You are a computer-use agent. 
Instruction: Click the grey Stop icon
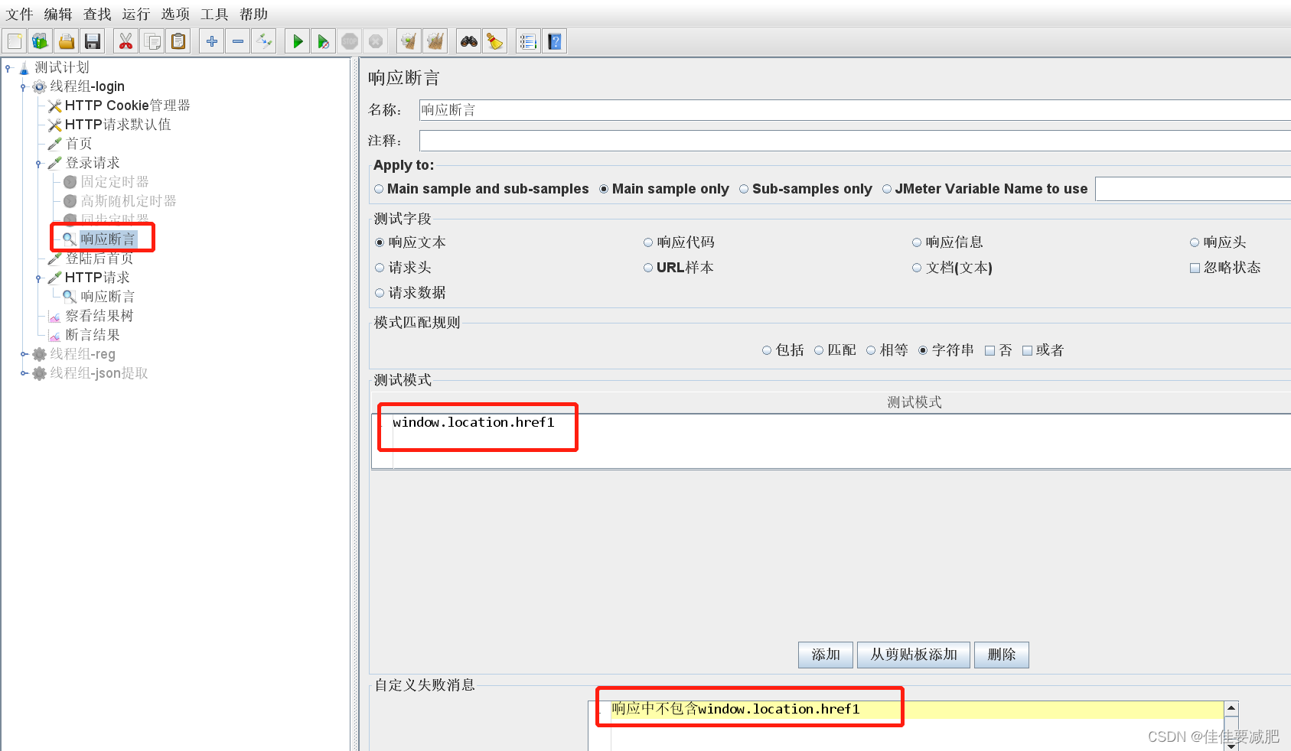click(350, 41)
